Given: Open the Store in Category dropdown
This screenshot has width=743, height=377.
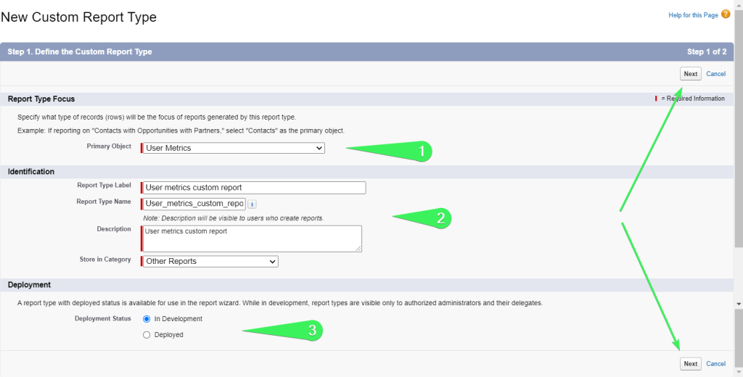Looking at the screenshot, I should (211, 261).
